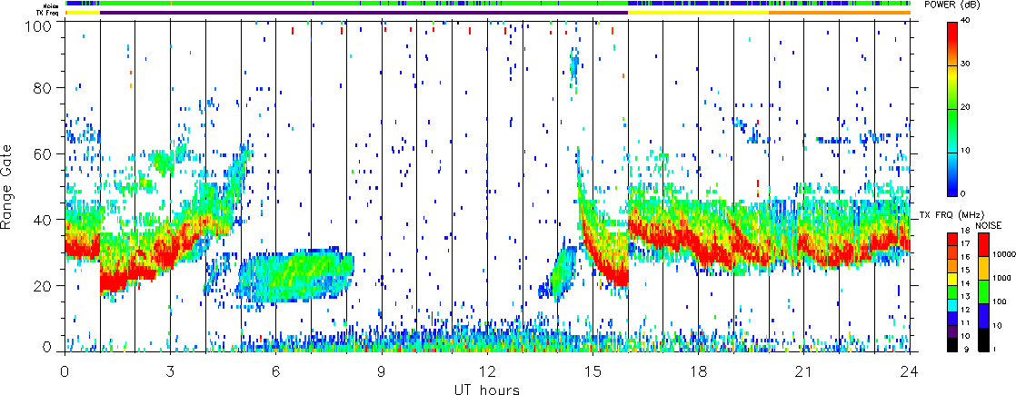Image resolution: width=1016 pixels, height=395 pixels.
Task: Select the 16 label on the TX FRQ legend
Action: pyautogui.click(x=965, y=257)
